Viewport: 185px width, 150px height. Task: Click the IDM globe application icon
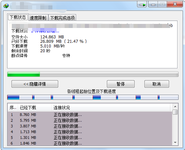[x=6, y=5]
